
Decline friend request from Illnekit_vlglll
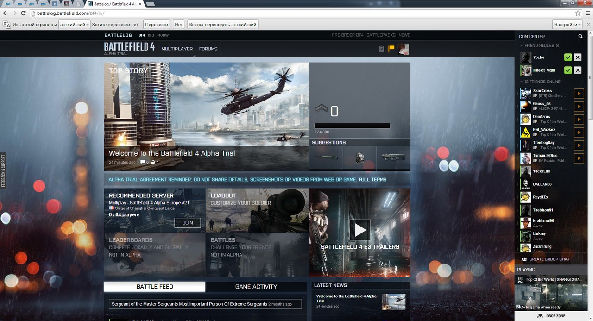pyautogui.click(x=577, y=70)
